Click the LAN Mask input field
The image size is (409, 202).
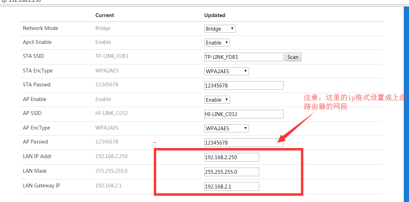(232, 172)
